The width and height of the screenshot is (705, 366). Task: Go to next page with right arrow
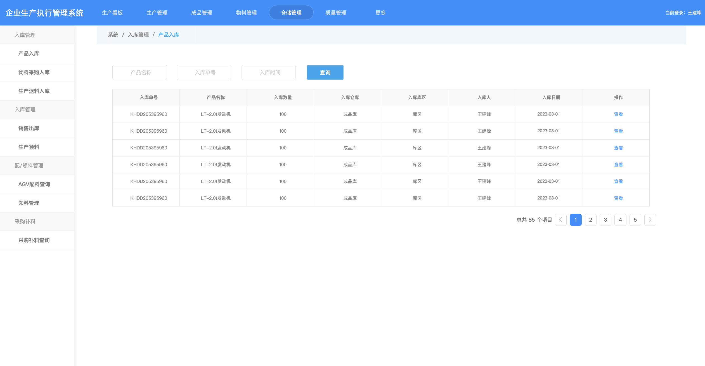pos(650,220)
